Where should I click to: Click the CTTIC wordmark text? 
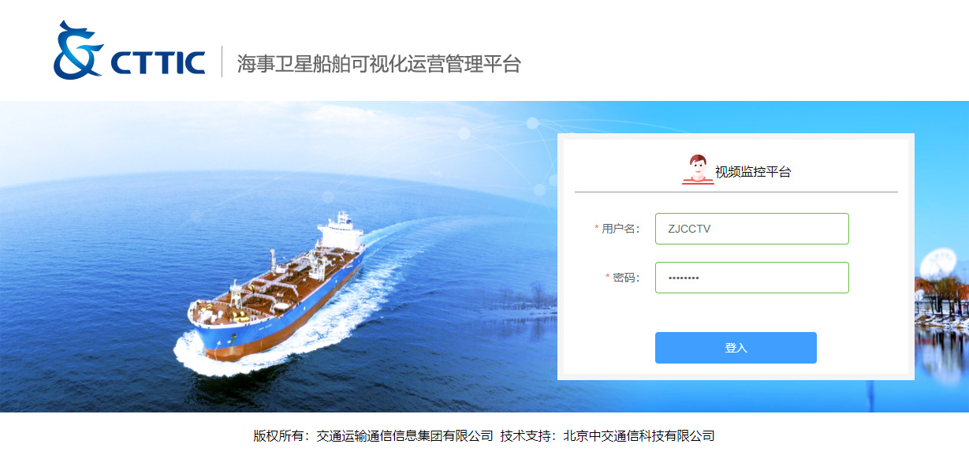158,62
